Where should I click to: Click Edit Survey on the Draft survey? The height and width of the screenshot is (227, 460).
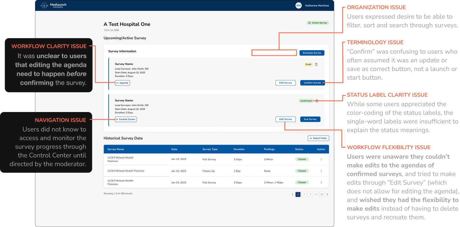tap(286, 83)
